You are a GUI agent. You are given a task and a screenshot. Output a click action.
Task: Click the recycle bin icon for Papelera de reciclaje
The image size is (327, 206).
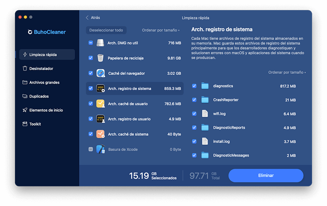tap(100, 58)
